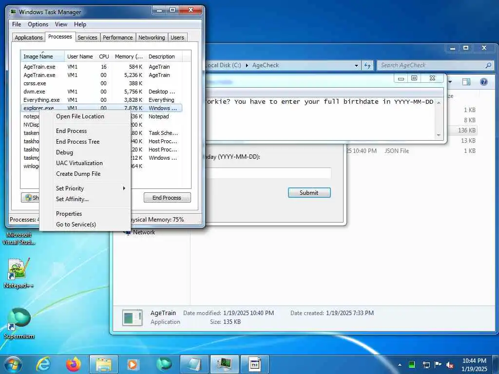Open Firefox from the taskbar
The image size is (499, 374).
click(x=74, y=364)
